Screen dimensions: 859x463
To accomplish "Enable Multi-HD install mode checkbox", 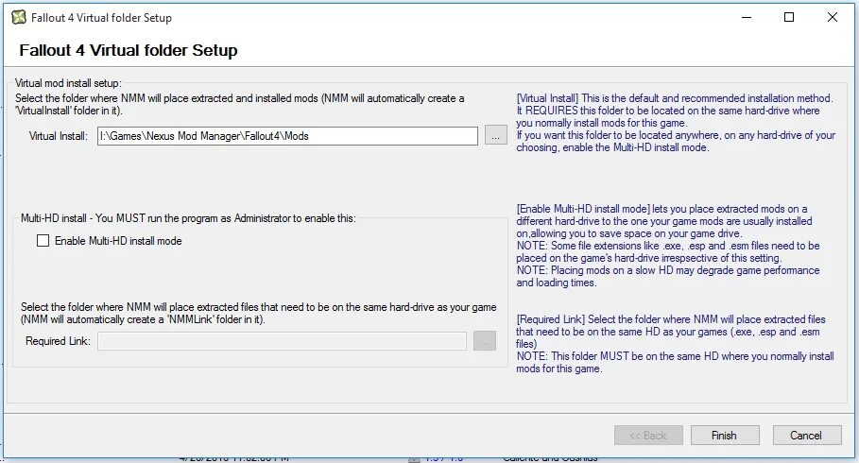I will click(x=43, y=241).
